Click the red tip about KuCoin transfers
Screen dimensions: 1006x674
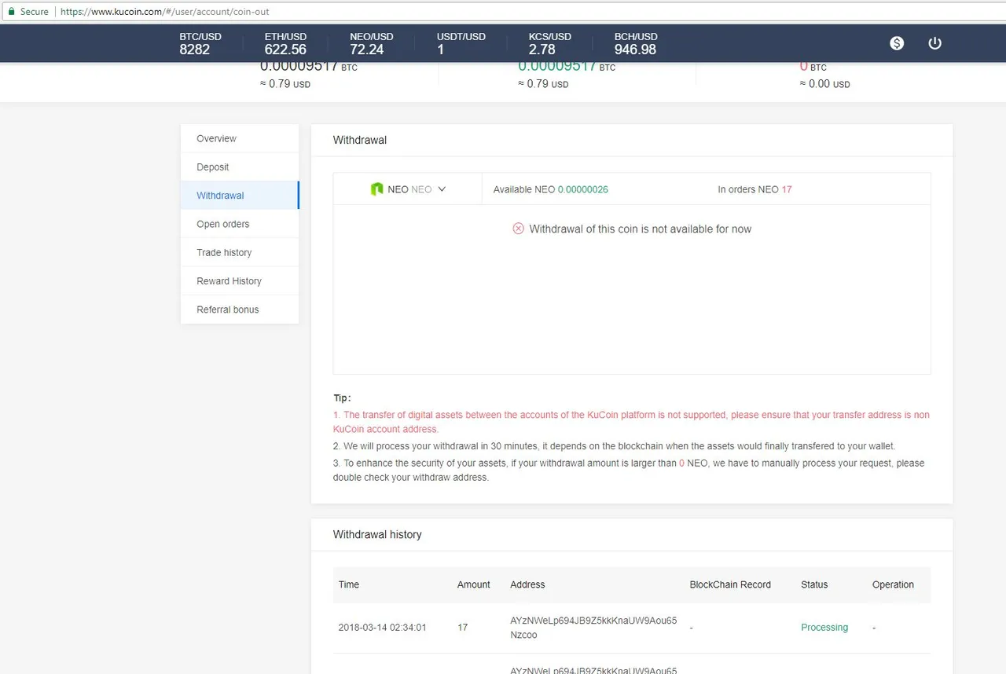631,422
